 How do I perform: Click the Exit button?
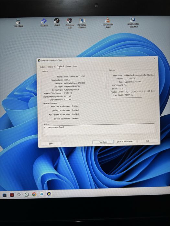point(148,141)
